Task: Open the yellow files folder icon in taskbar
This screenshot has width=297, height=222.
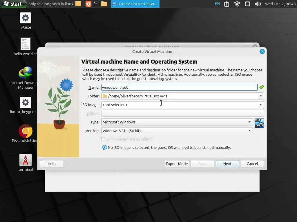Action: click(x=104, y=4)
